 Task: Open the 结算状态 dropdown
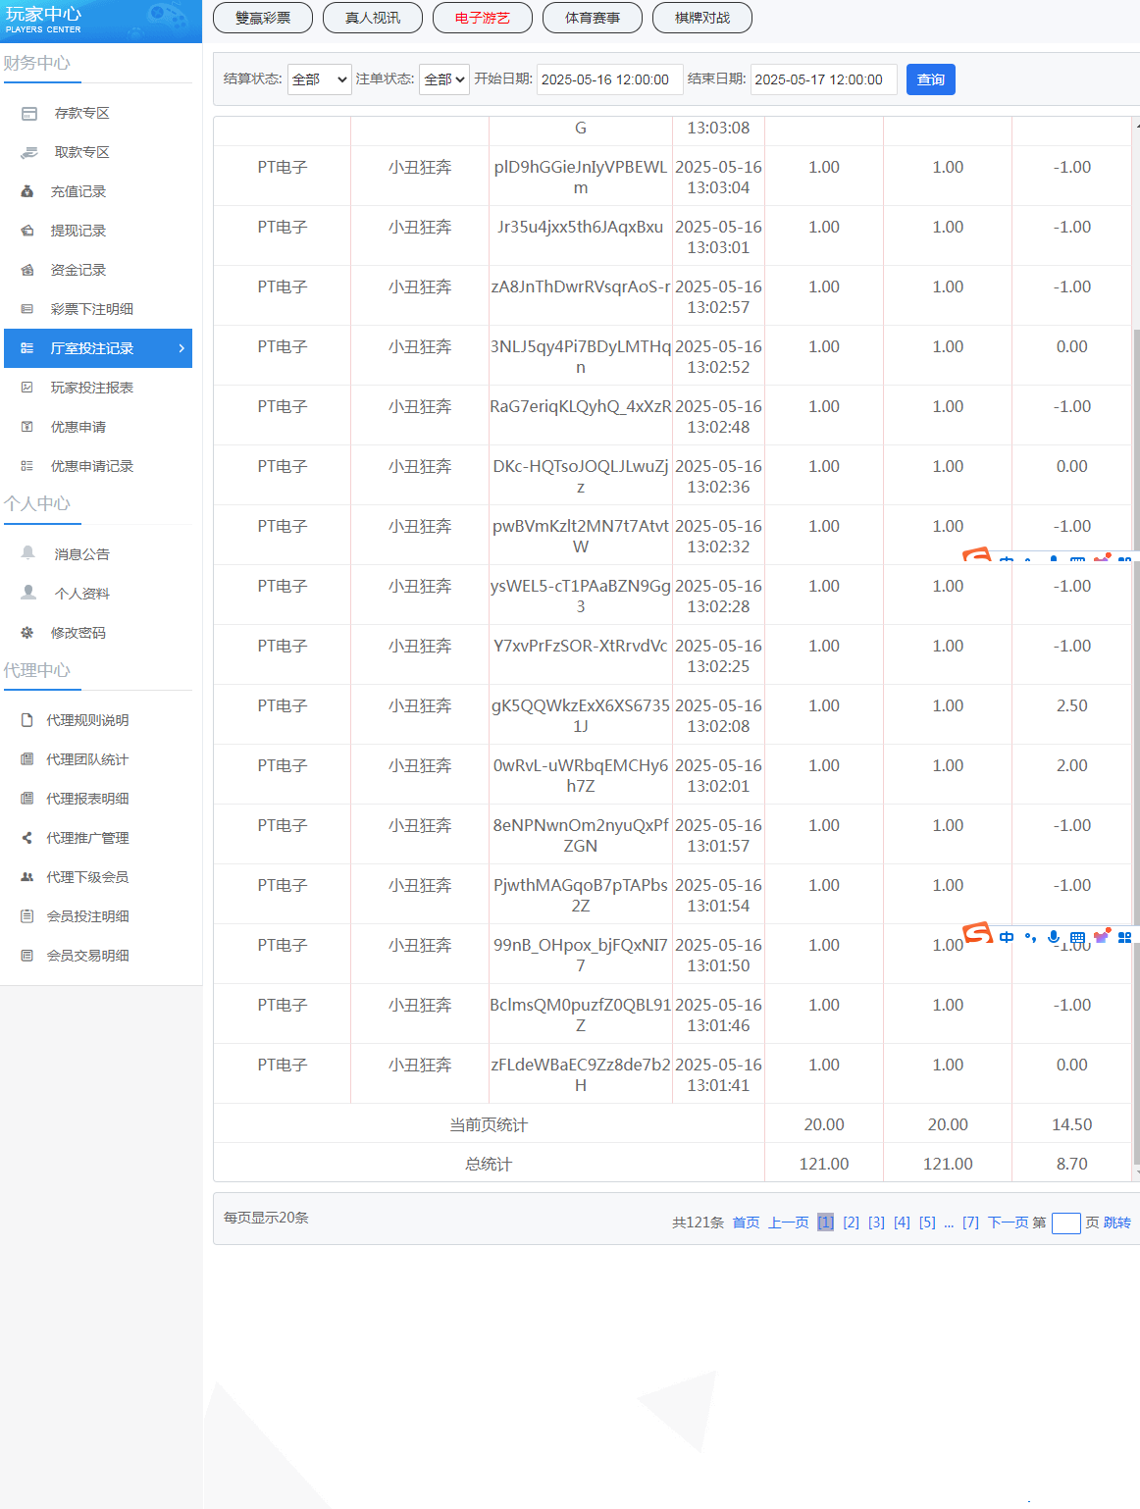coord(319,79)
